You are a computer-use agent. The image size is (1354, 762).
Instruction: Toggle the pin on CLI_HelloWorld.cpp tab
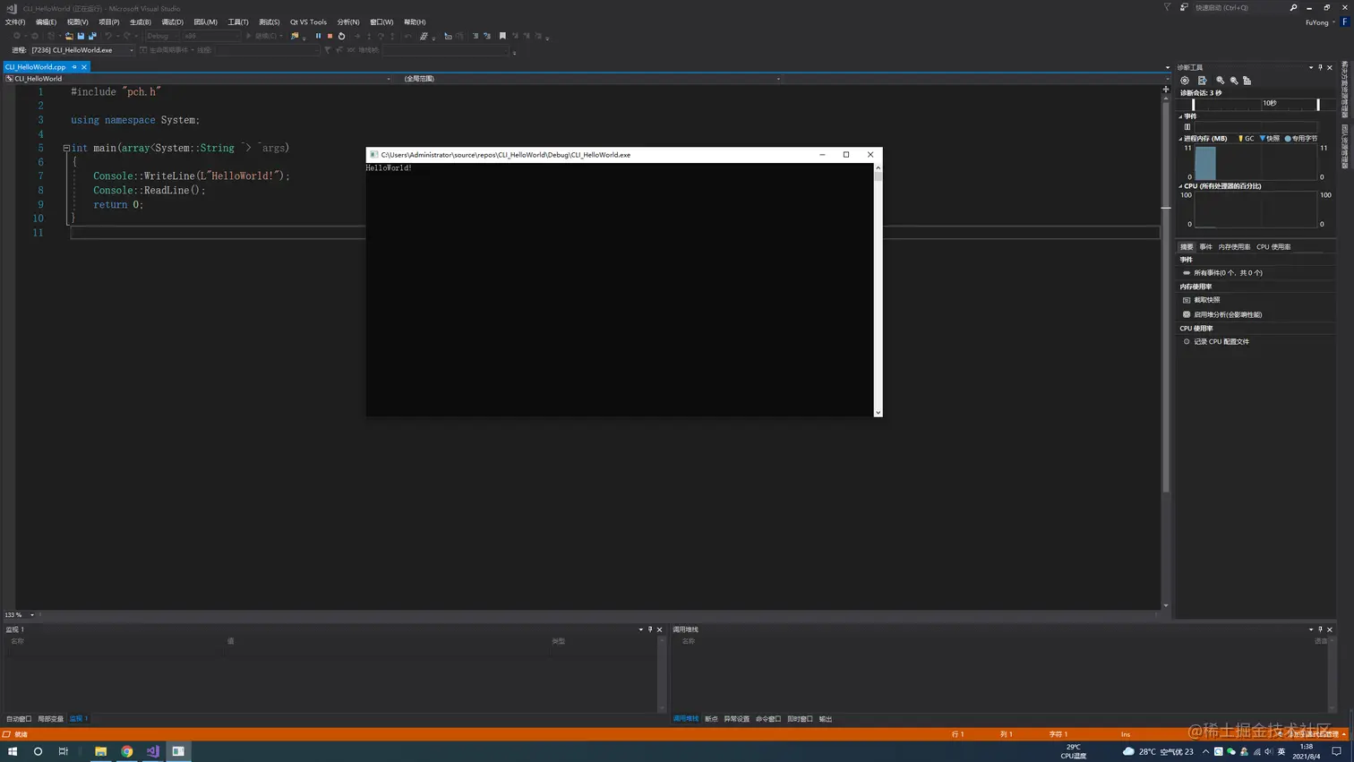74,67
